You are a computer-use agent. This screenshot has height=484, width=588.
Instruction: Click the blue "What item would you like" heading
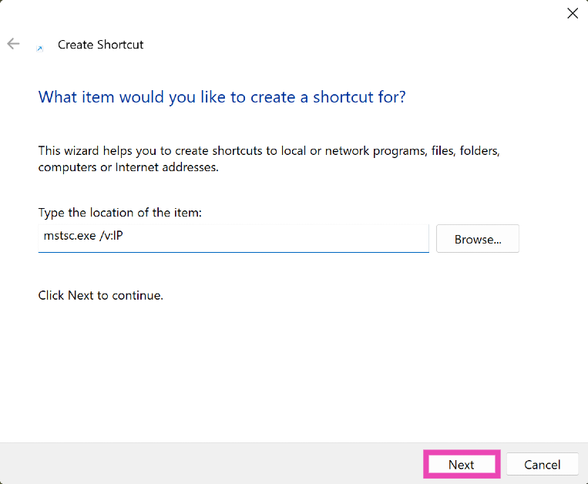222,97
